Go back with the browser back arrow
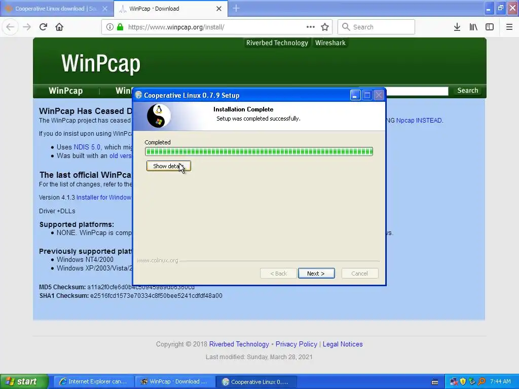The height and width of the screenshot is (389, 519). 10,27
